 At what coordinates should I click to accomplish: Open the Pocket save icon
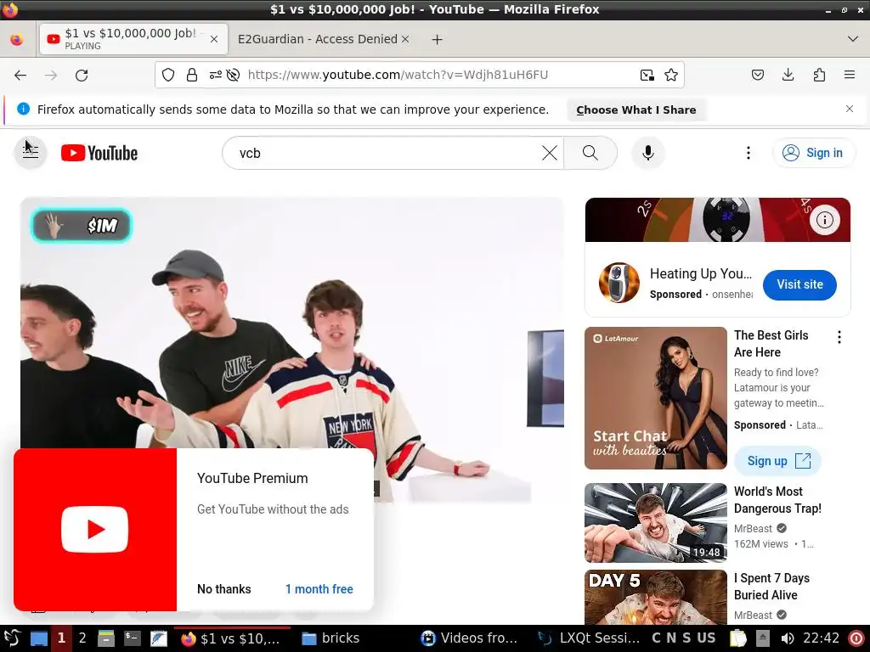[758, 75]
